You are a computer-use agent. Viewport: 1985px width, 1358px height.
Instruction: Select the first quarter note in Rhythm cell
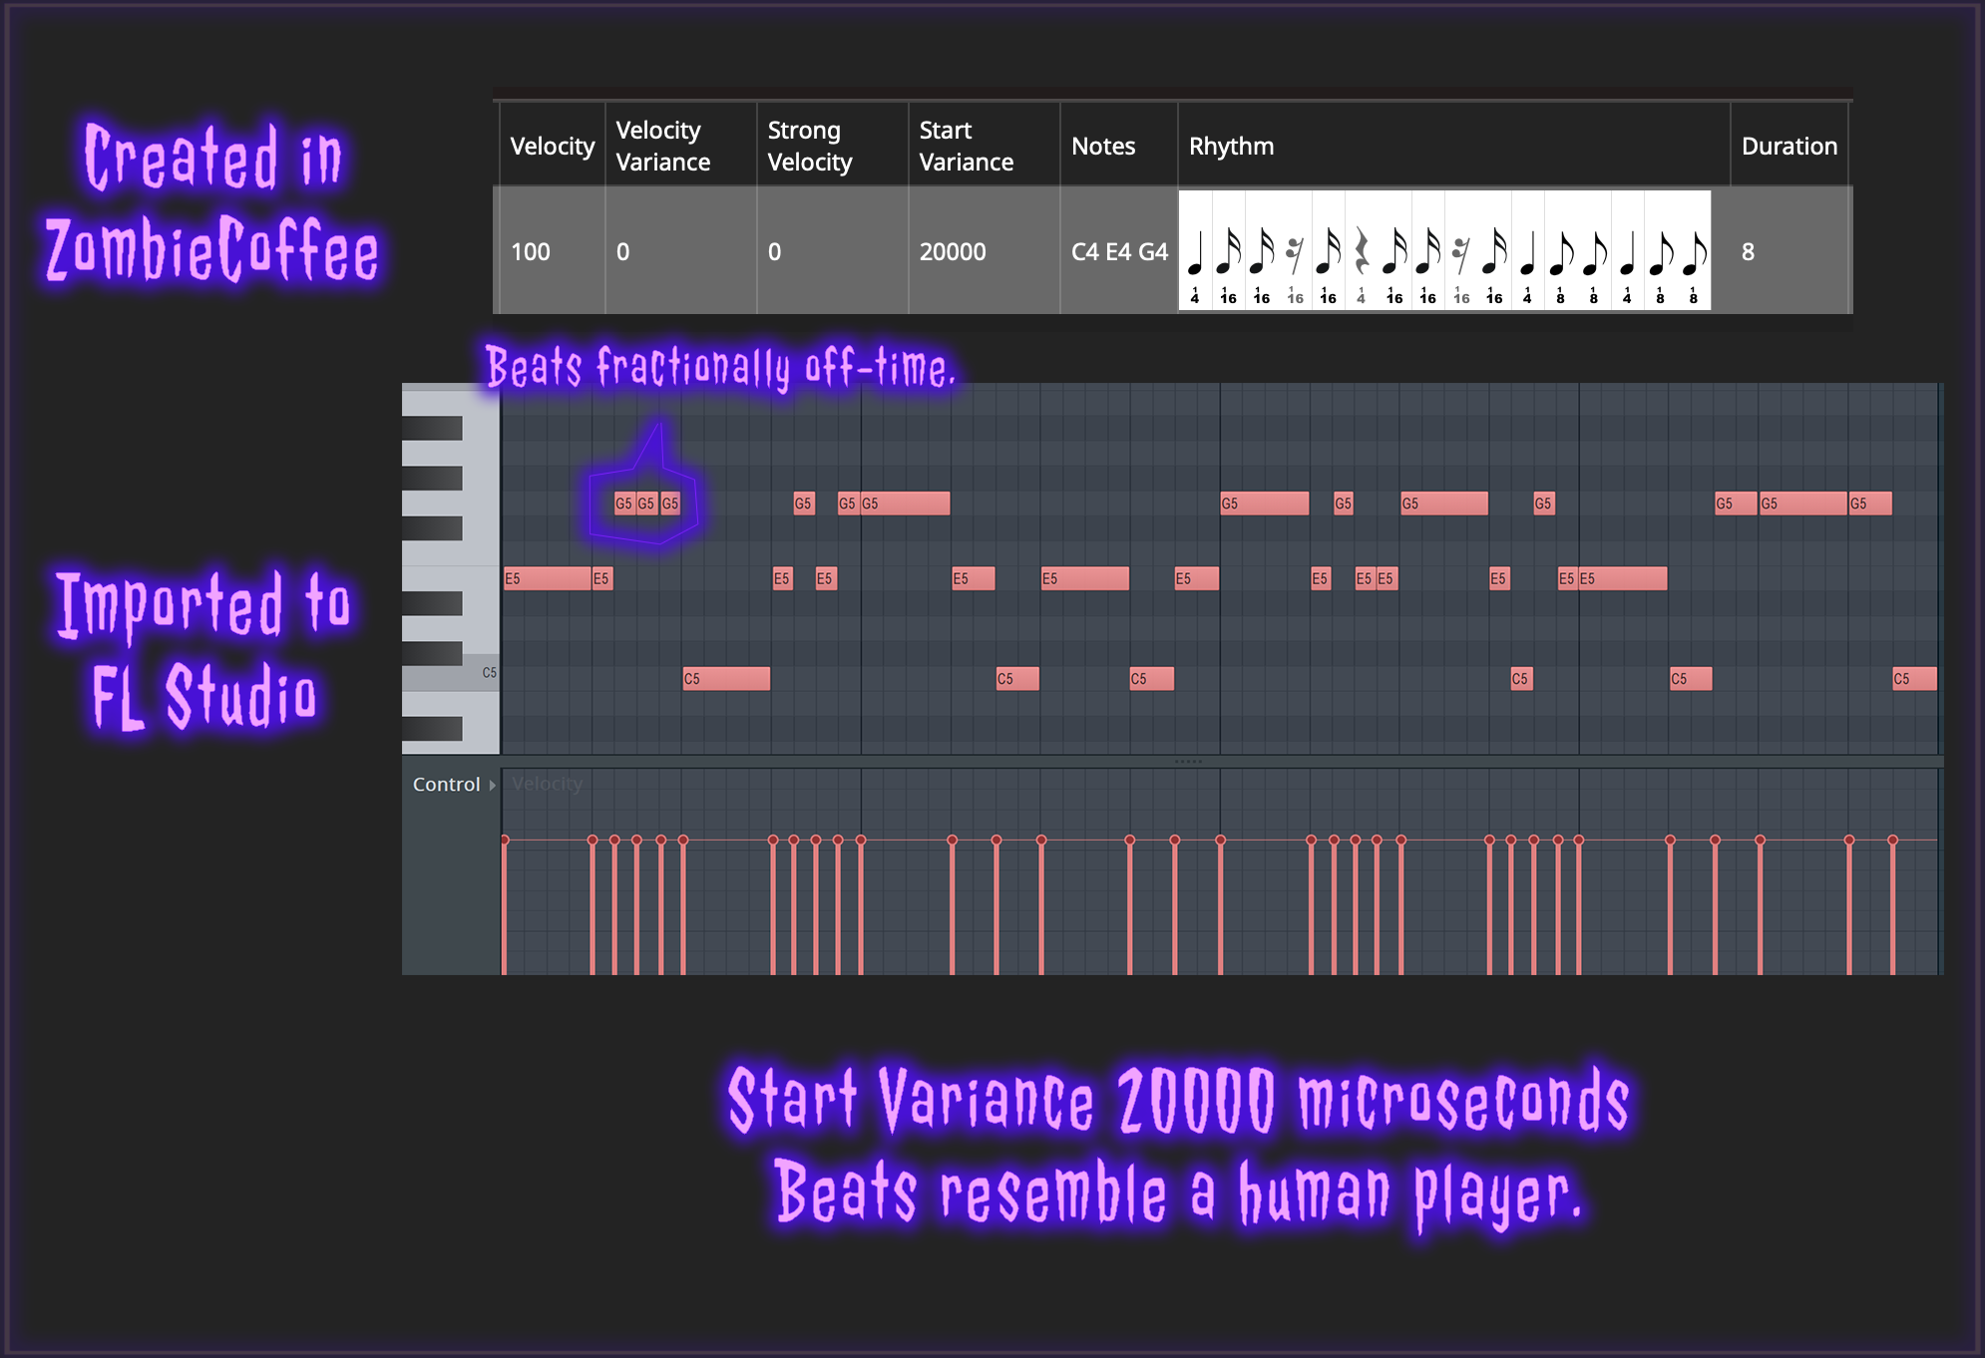click(1195, 251)
